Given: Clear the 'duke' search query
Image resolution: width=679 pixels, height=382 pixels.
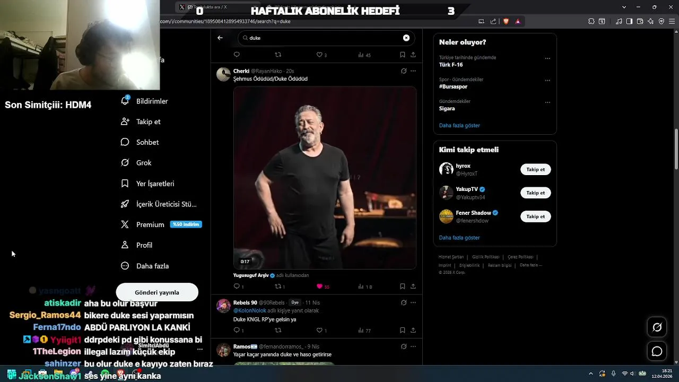Looking at the screenshot, I should 406,38.
